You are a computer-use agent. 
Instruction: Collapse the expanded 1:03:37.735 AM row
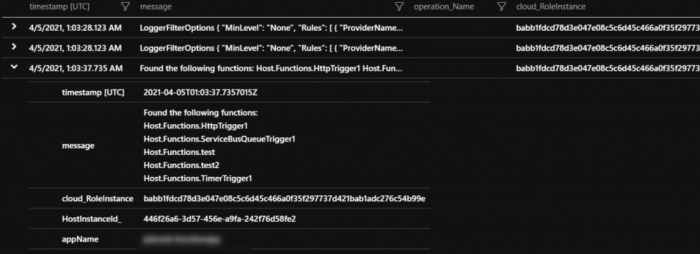(x=14, y=68)
